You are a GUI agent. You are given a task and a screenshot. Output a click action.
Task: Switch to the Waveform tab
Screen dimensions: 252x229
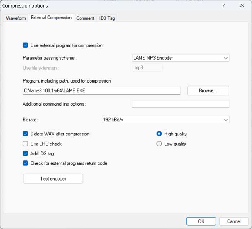point(16,18)
